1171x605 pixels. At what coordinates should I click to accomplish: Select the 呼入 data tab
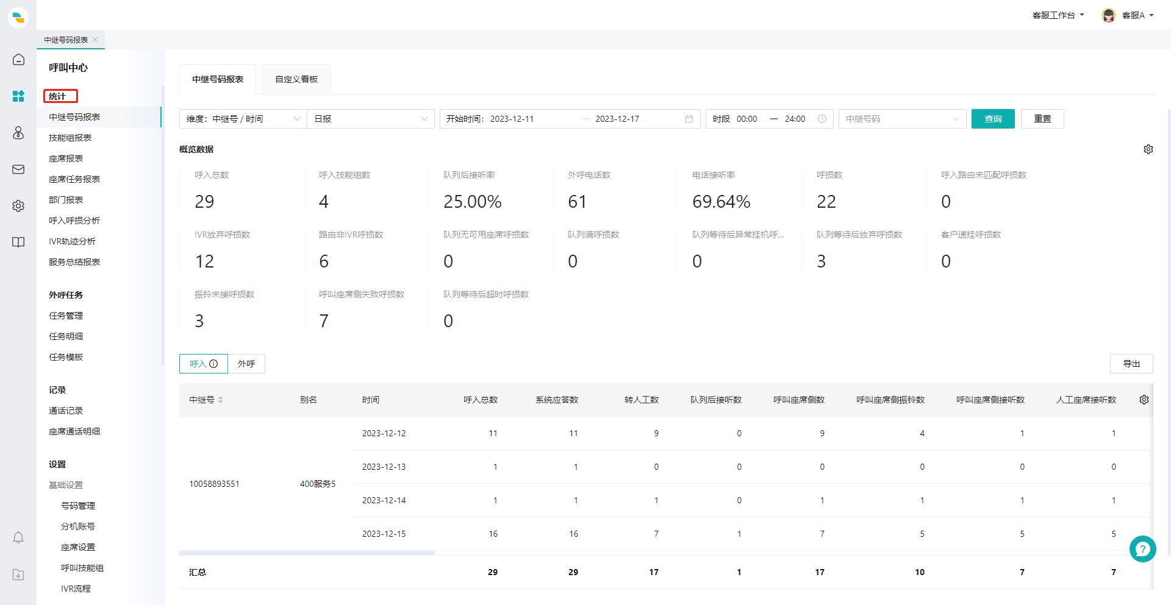[204, 364]
